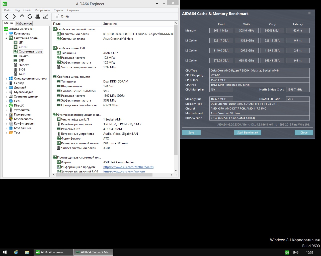This screenshot has height=256, width=321.
Task: Open the Вид menu
Action: (x=17, y=10)
